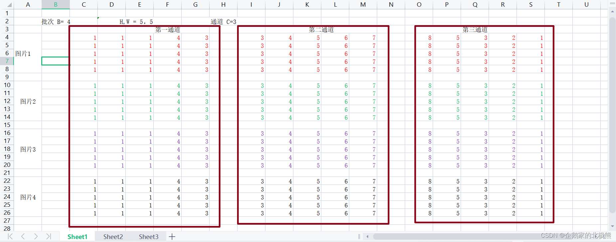
Task: Select column A header
Action: (x=28, y=5)
